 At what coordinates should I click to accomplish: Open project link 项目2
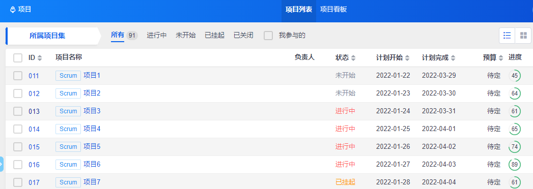(x=92, y=93)
